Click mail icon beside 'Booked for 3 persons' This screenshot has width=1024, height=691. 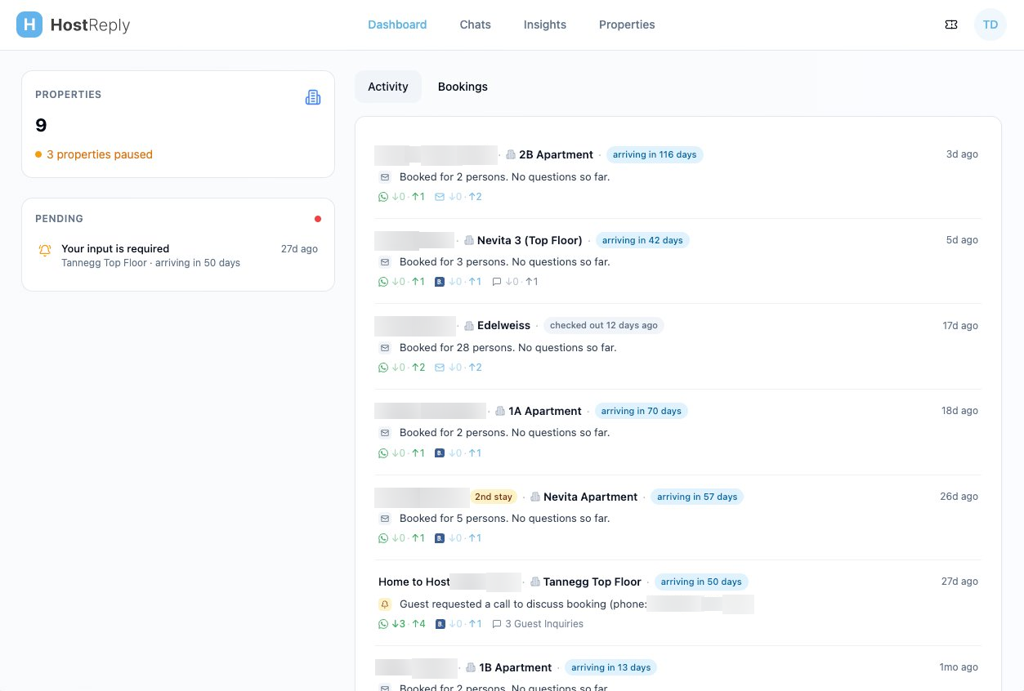coord(385,262)
